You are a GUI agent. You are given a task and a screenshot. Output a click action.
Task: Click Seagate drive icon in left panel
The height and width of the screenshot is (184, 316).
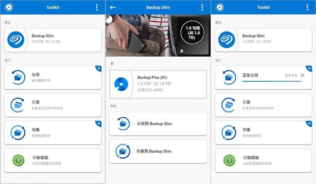[16, 39]
